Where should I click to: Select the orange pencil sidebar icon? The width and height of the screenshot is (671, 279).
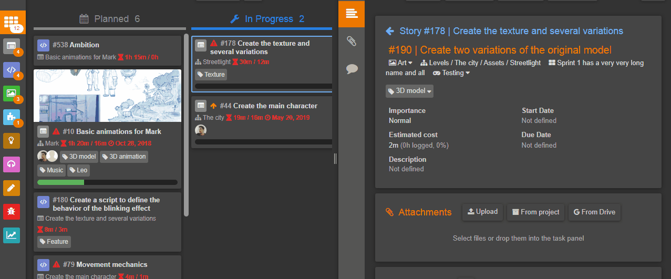[x=12, y=188]
